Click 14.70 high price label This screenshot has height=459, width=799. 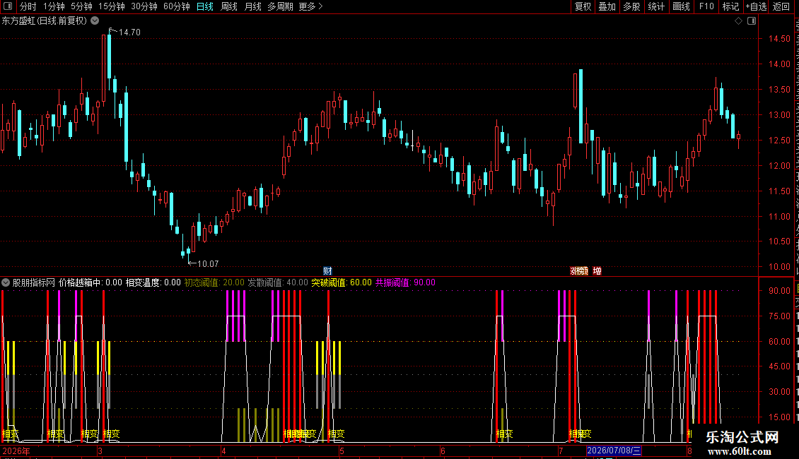(129, 32)
